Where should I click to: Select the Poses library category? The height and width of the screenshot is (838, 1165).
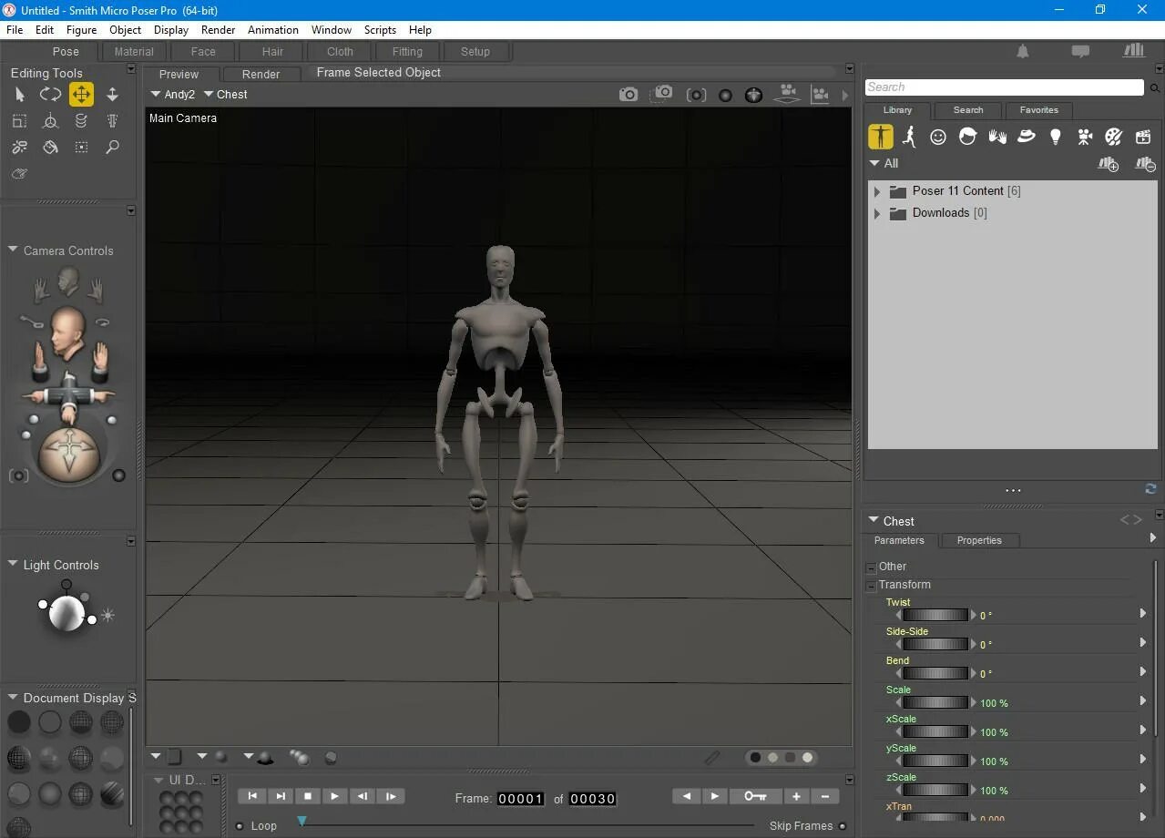[908, 137]
